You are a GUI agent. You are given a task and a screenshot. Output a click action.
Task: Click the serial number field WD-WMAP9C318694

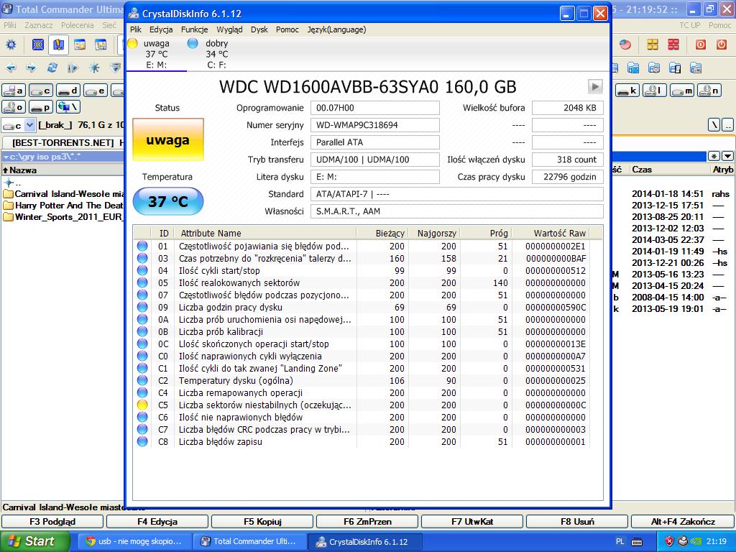tap(375, 125)
